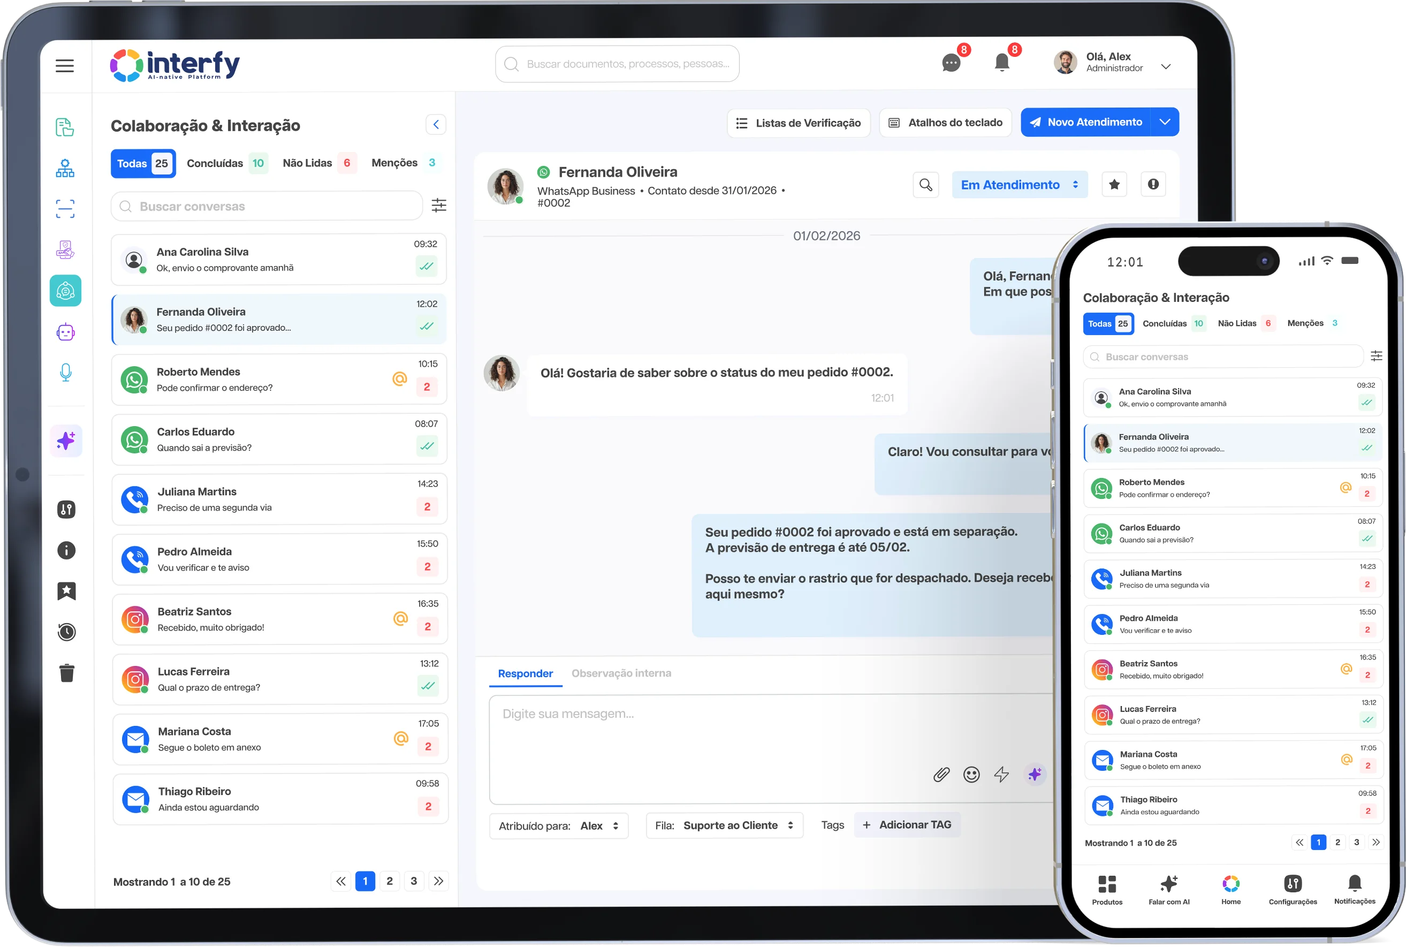The width and height of the screenshot is (1406, 948).
Task: Switch to the Observação interna tab
Action: point(621,673)
